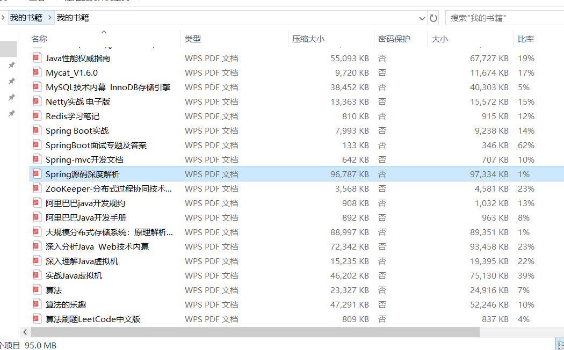The image size is (564, 350).
Task: Click the PDF icon of 阿里巴巴java开发规约
Action: click(37, 203)
